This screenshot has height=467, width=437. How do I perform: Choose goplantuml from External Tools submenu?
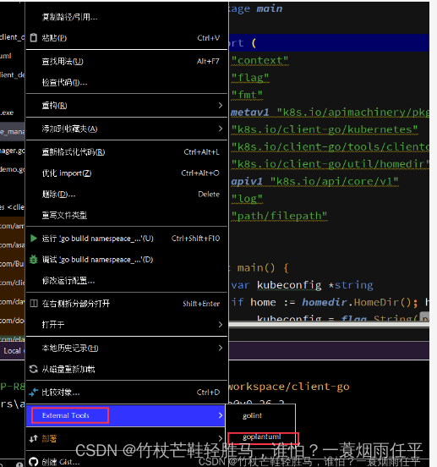(x=262, y=437)
